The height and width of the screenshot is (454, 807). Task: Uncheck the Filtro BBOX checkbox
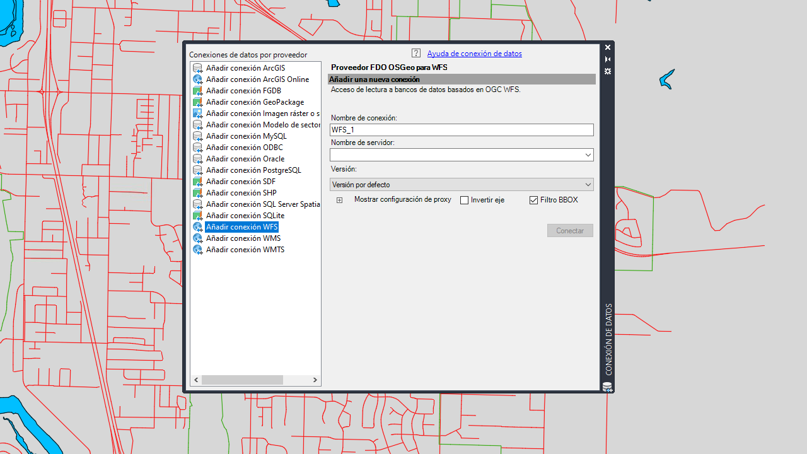click(533, 200)
